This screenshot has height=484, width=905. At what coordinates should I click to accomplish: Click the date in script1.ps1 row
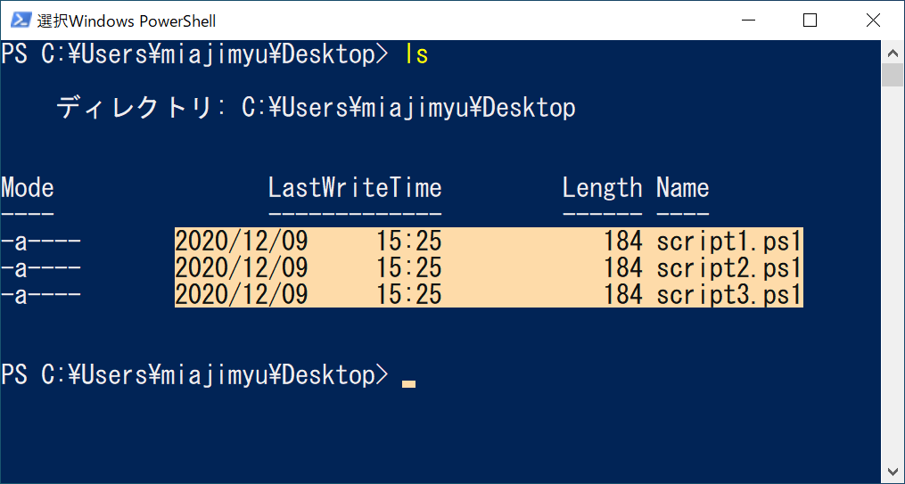(x=242, y=242)
